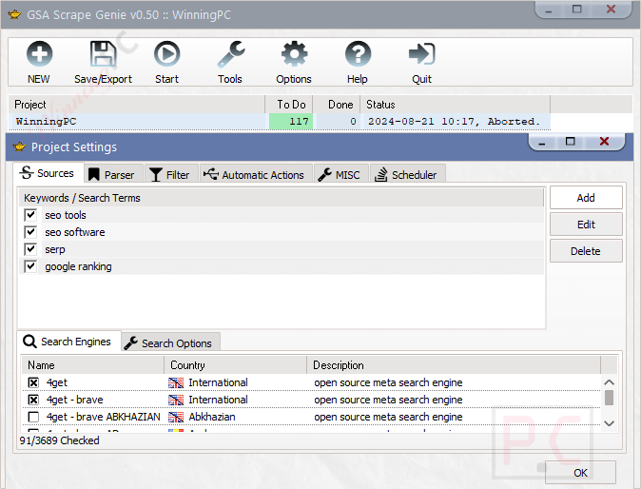
Task: Open the Options gear icon
Action: [294, 55]
